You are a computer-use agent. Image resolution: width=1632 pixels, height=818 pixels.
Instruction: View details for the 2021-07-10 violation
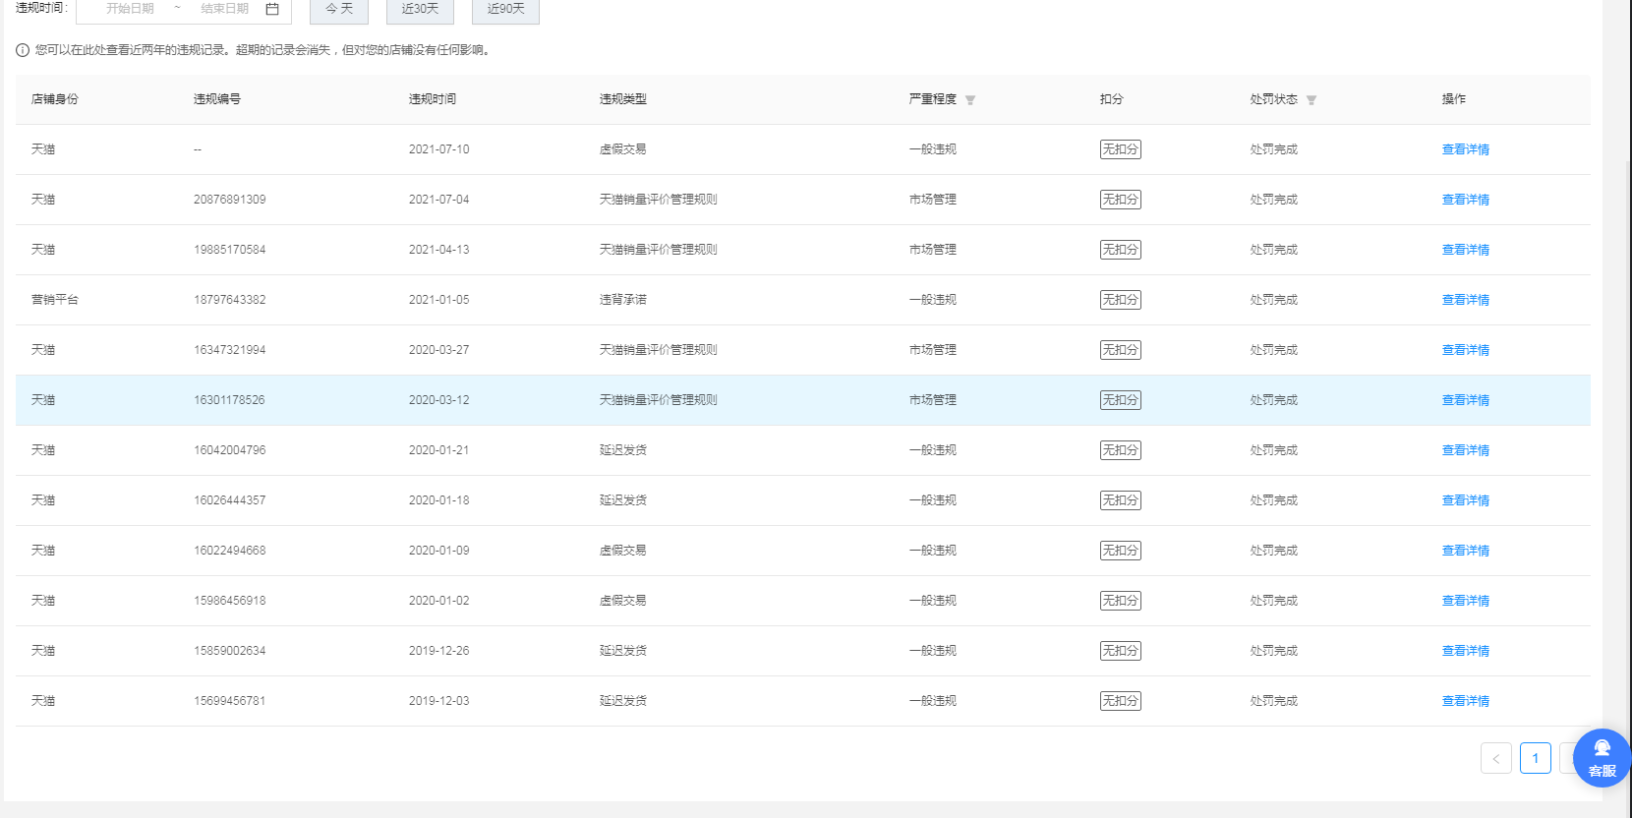(x=1465, y=149)
